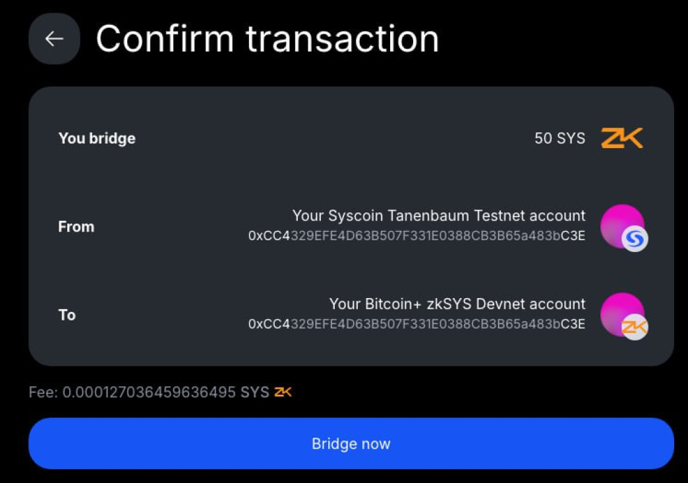This screenshot has width=688, height=483.
Task: Click the small ZK icon after the fee
Action: (x=283, y=392)
